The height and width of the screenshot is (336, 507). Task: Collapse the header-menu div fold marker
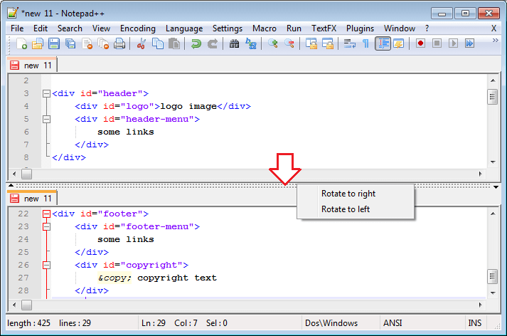pos(46,119)
